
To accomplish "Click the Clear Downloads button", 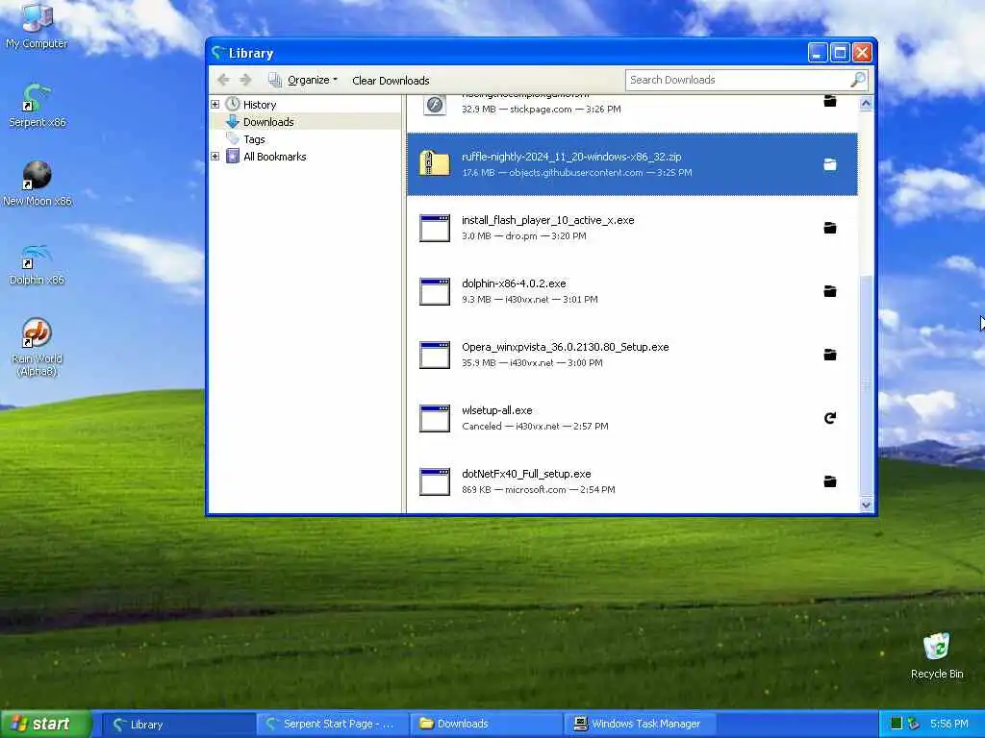I will [391, 81].
